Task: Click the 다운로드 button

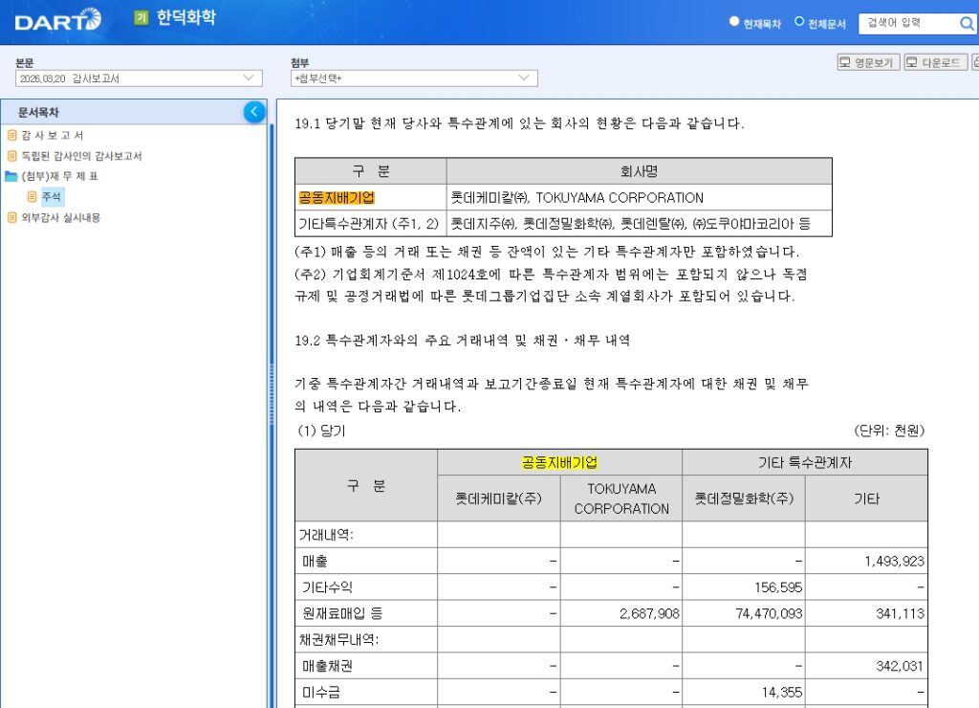Action: [936, 62]
